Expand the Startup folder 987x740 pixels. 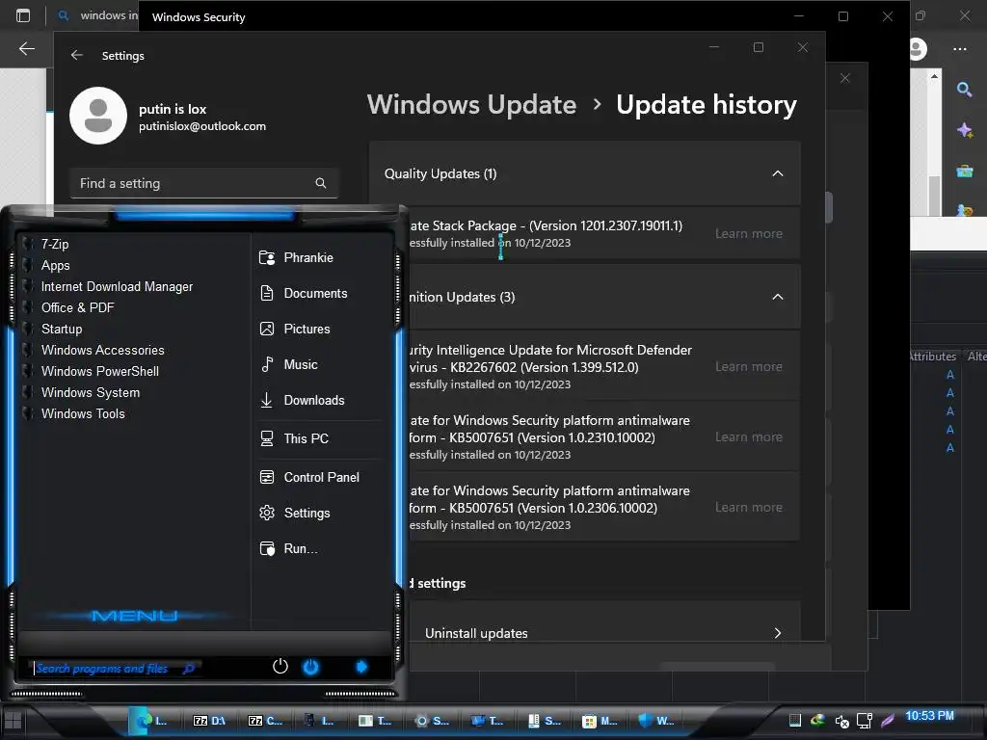pyautogui.click(x=62, y=330)
